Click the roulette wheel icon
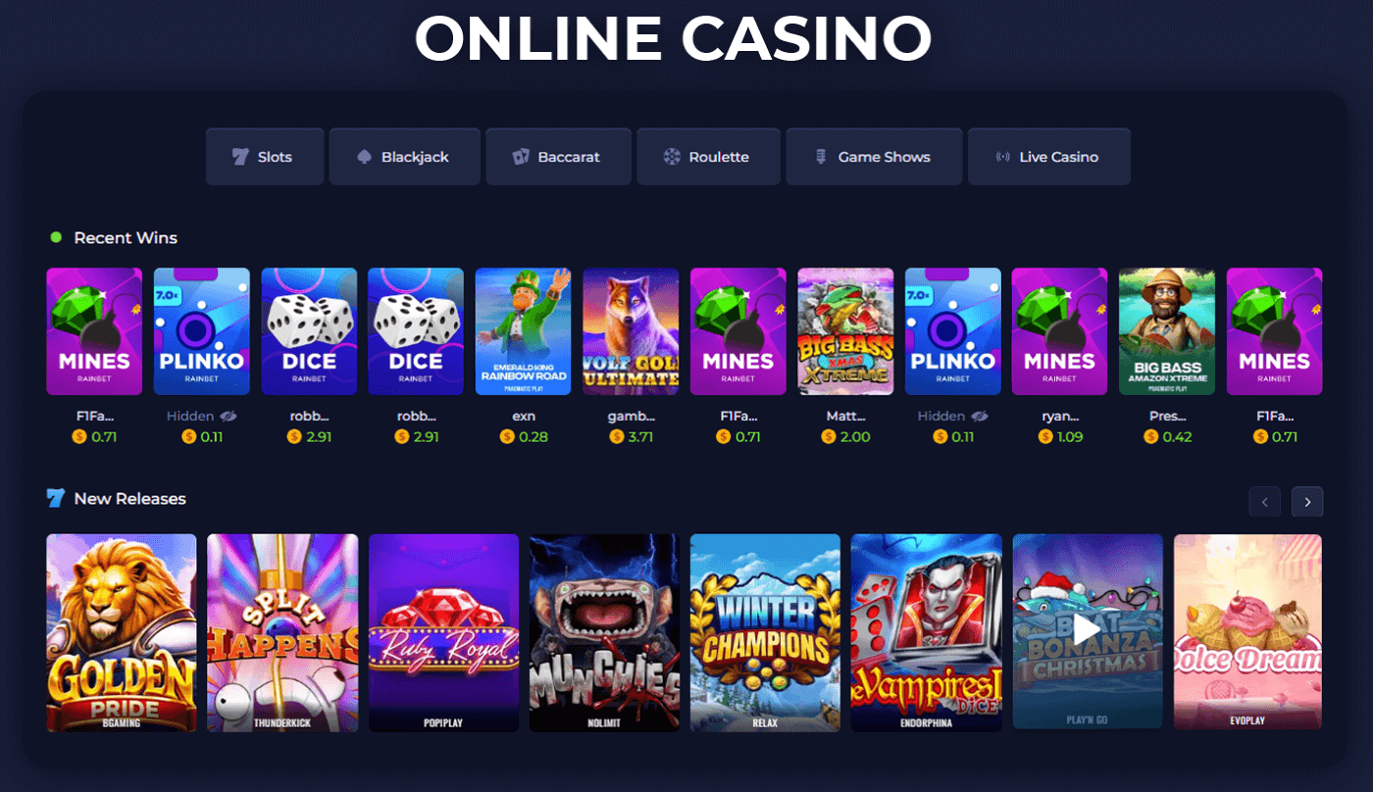This screenshot has width=1373, height=792. 672,157
